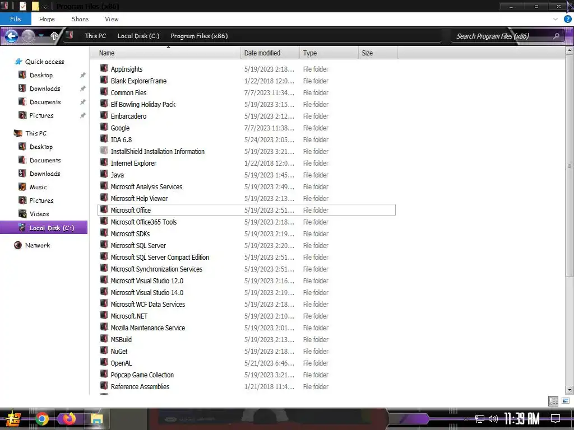Open Music under This PC
574x430 pixels.
tap(38, 187)
